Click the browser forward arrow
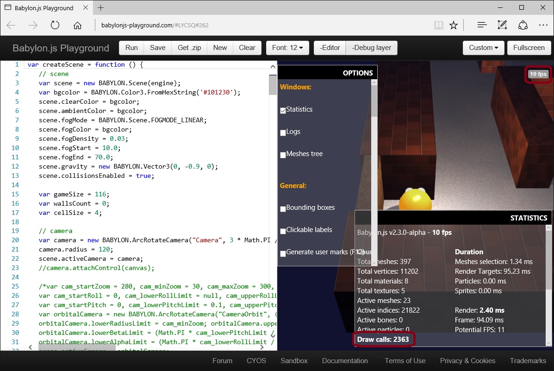The image size is (554, 371). pos(33,25)
